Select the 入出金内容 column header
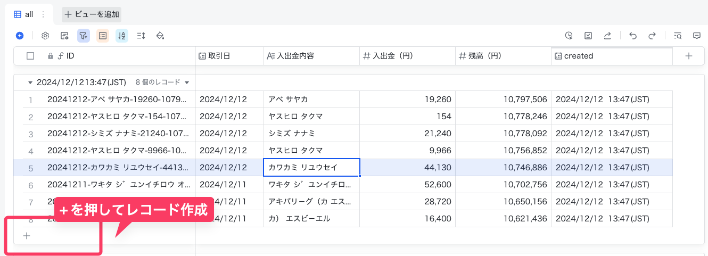 [x=311, y=56]
